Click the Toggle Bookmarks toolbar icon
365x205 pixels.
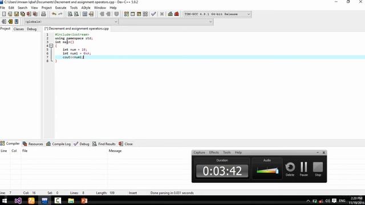(10, 22)
